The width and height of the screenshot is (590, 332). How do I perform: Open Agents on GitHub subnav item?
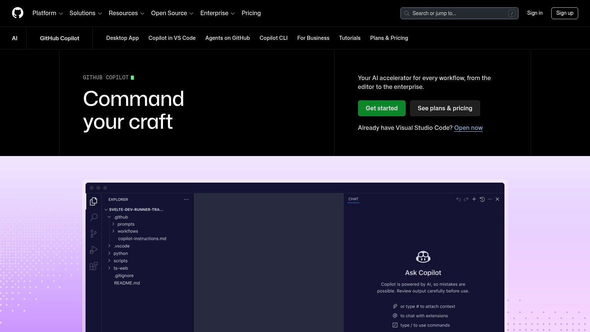[x=228, y=38]
